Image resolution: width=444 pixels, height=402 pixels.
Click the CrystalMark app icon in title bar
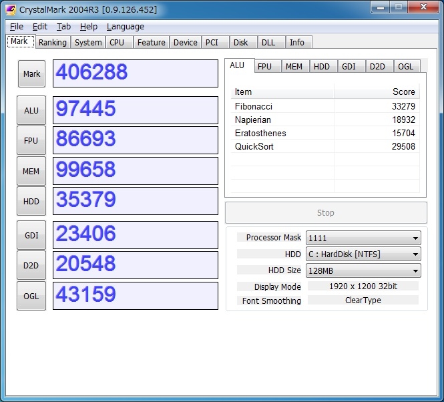pyautogui.click(x=11, y=9)
